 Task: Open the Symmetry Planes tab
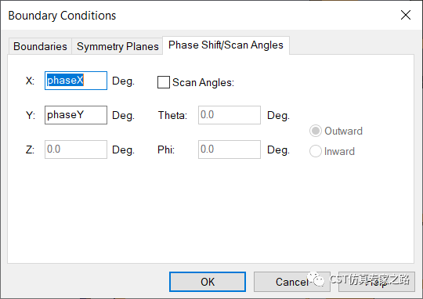coord(117,46)
